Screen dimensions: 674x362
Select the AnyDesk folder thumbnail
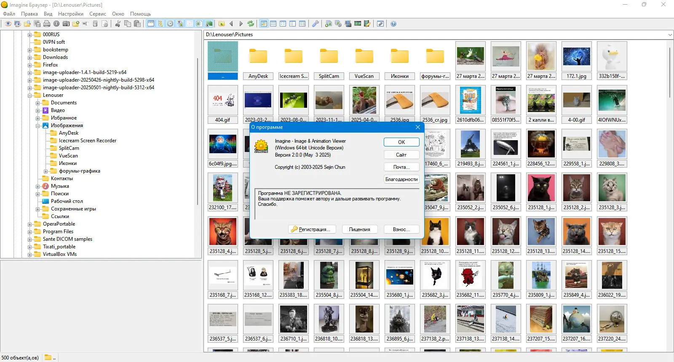pyautogui.click(x=258, y=61)
